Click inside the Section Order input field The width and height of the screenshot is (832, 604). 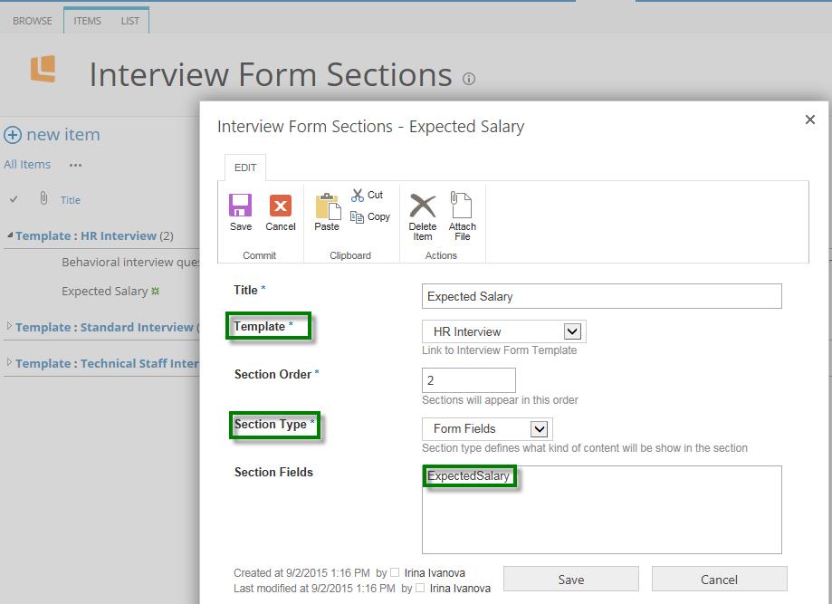click(x=469, y=379)
